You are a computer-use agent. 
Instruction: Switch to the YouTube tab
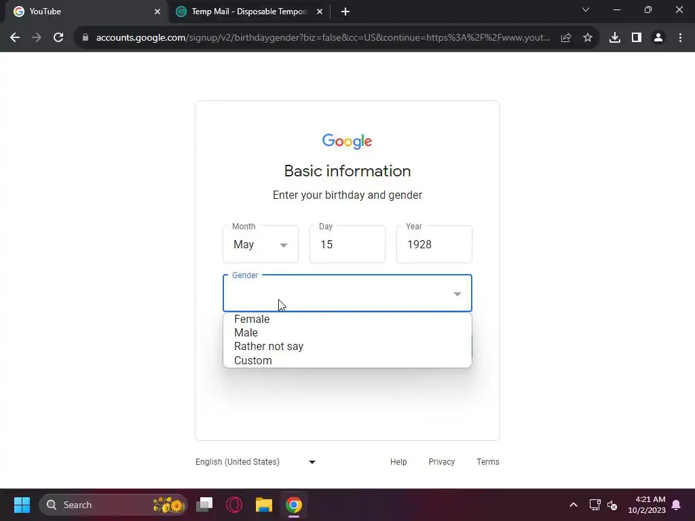(84, 12)
